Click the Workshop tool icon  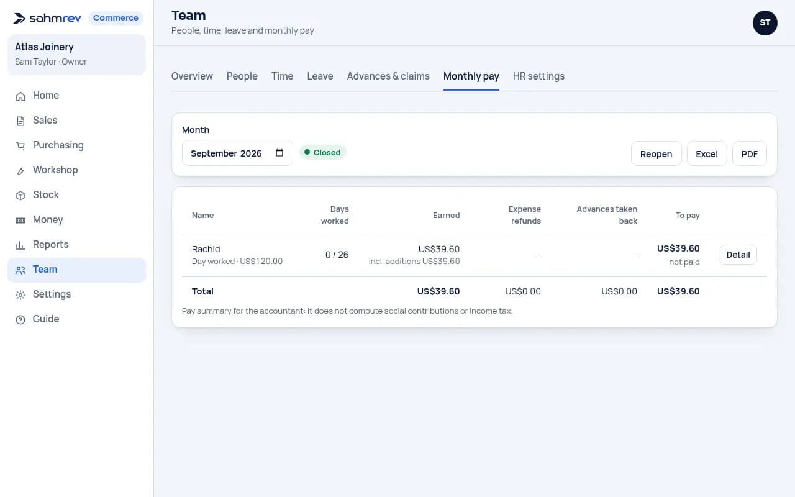click(20, 170)
